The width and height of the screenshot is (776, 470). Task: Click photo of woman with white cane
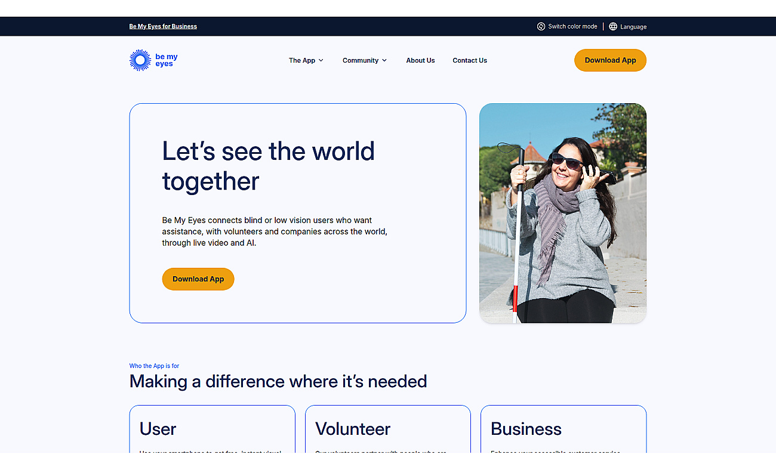[563, 214]
